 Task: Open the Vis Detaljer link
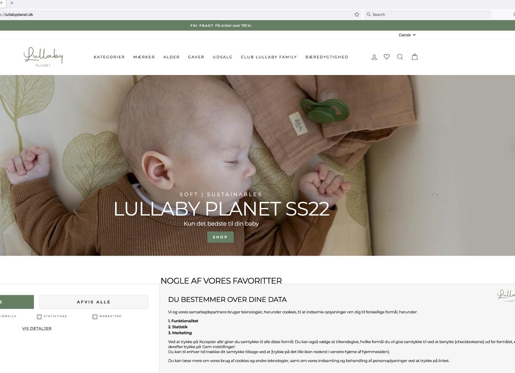37,328
